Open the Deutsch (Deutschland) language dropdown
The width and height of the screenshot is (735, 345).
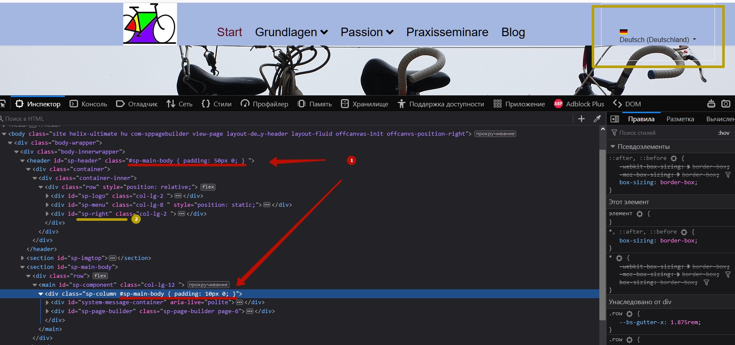click(657, 40)
